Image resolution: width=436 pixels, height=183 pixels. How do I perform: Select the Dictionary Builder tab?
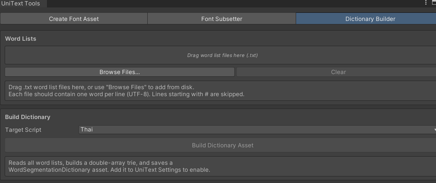click(366, 19)
